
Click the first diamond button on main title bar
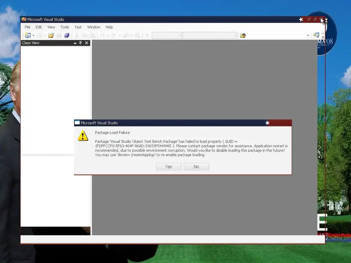coord(309,20)
